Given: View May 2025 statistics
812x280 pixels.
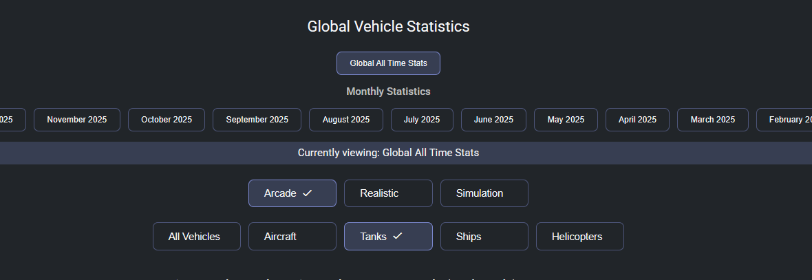Looking at the screenshot, I should (x=566, y=120).
